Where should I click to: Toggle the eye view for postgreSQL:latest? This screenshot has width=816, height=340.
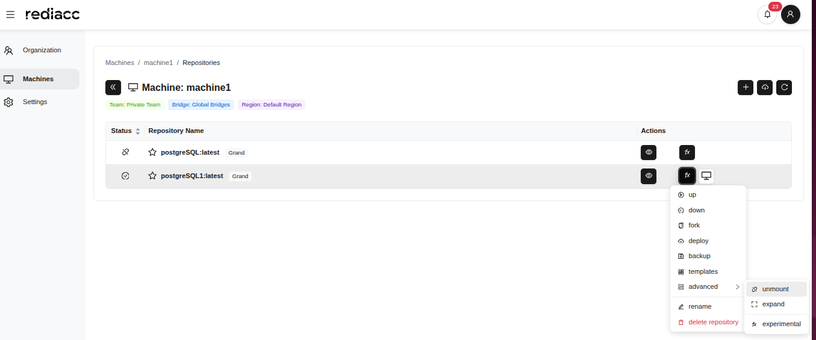point(649,152)
